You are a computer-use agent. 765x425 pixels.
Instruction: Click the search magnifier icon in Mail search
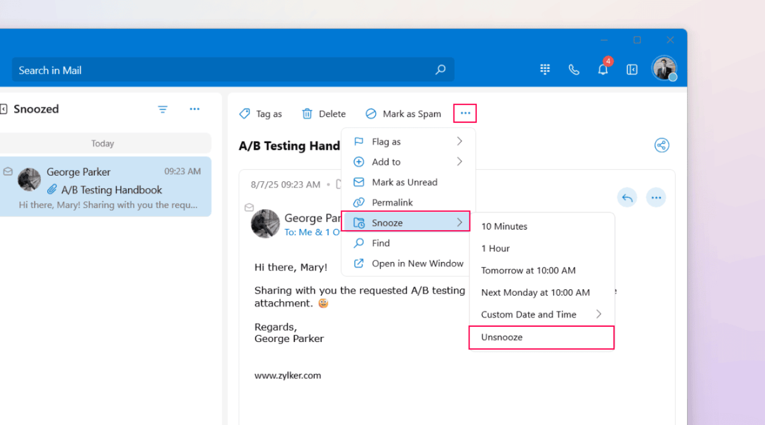440,70
